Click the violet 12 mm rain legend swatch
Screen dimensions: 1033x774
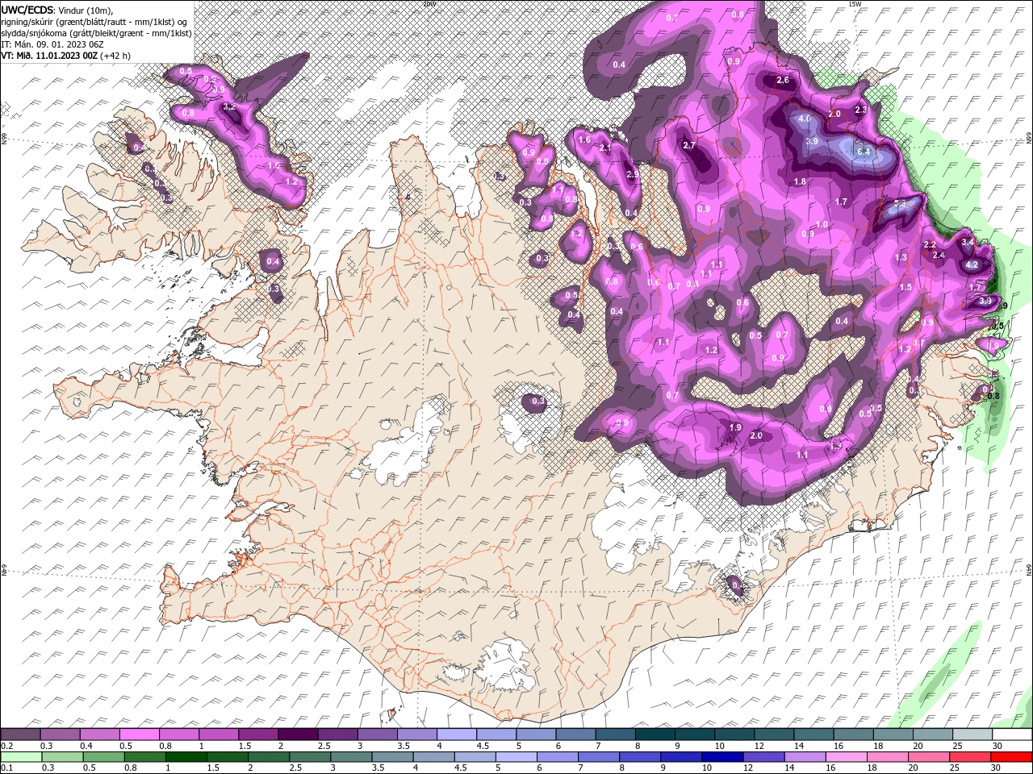(x=763, y=757)
